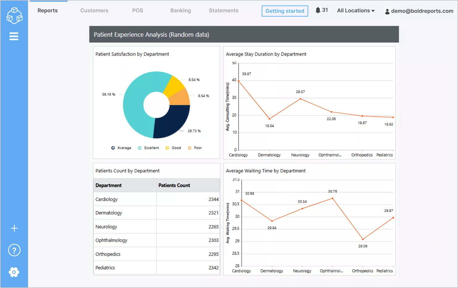Open the All Locations dropdown

[x=356, y=10]
